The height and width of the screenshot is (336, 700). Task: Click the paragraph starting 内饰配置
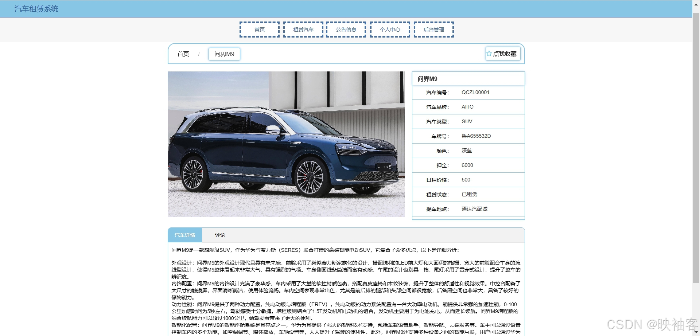tap(346, 290)
